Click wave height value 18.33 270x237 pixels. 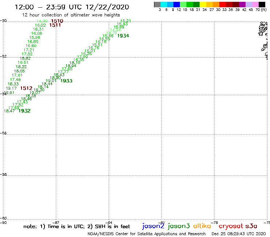pos(13,84)
